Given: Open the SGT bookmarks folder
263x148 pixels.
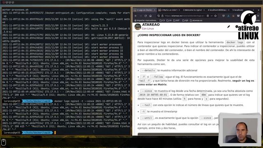Looking at the screenshot, I should click(x=176, y=21).
